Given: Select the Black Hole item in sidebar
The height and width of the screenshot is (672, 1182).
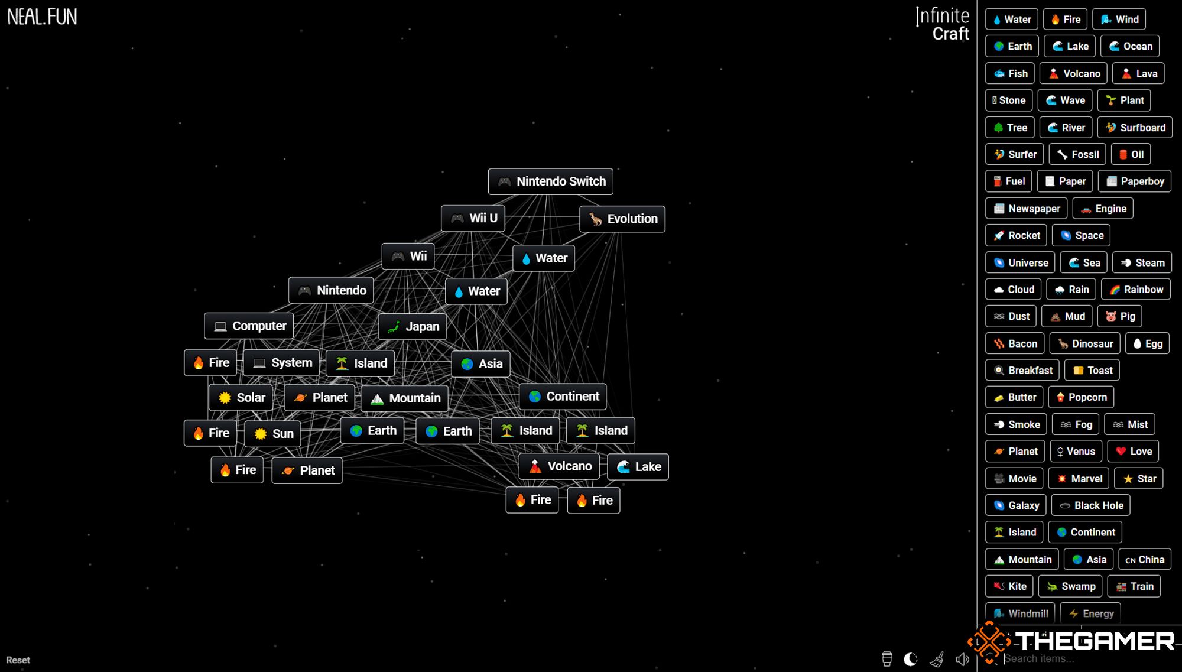Looking at the screenshot, I should 1091,505.
